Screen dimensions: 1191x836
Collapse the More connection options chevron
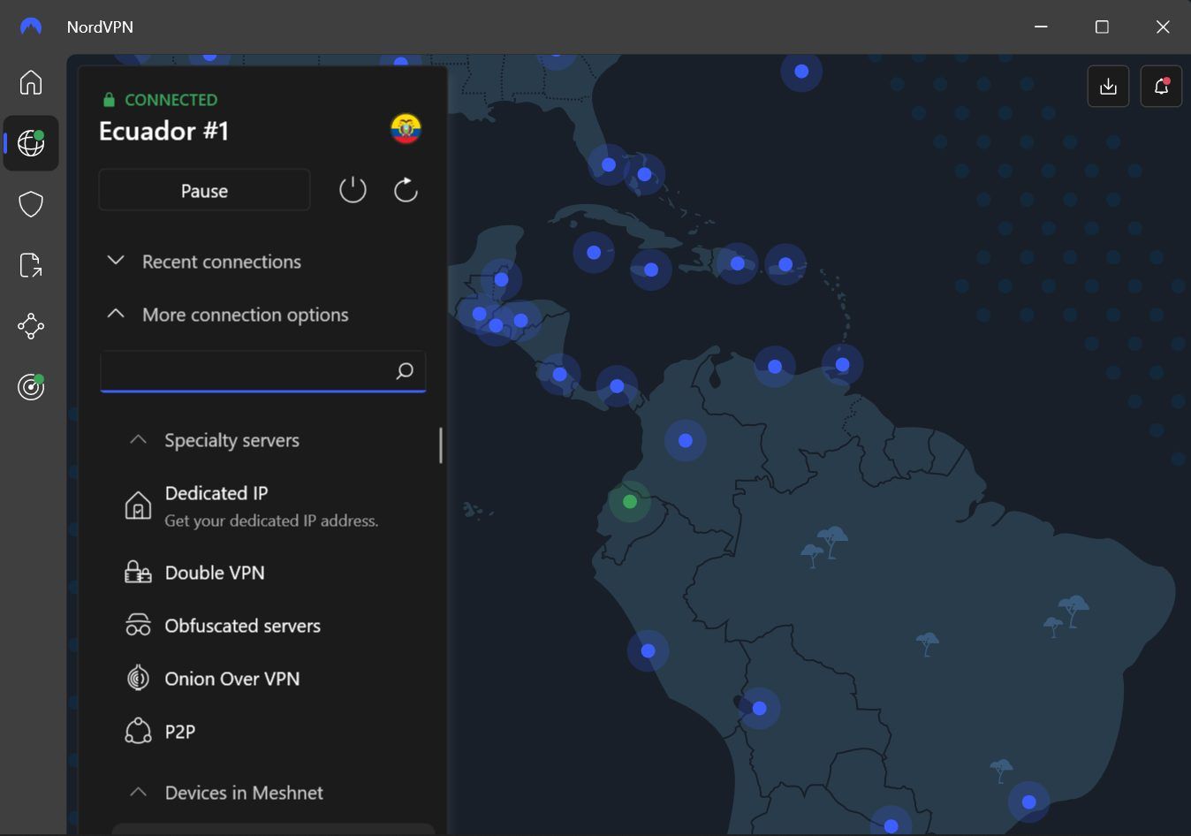[x=116, y=314]
